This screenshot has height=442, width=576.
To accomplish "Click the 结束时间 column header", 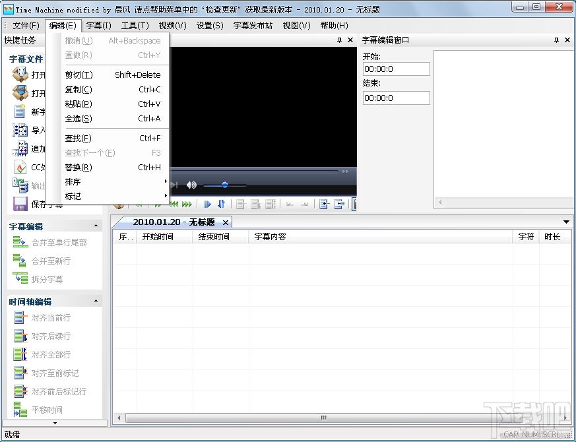I will (221, 237).
